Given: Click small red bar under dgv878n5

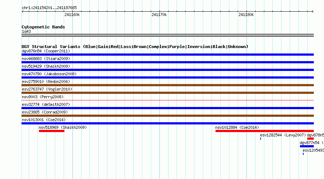Looking at the screenshot, I should pos(311,139).
